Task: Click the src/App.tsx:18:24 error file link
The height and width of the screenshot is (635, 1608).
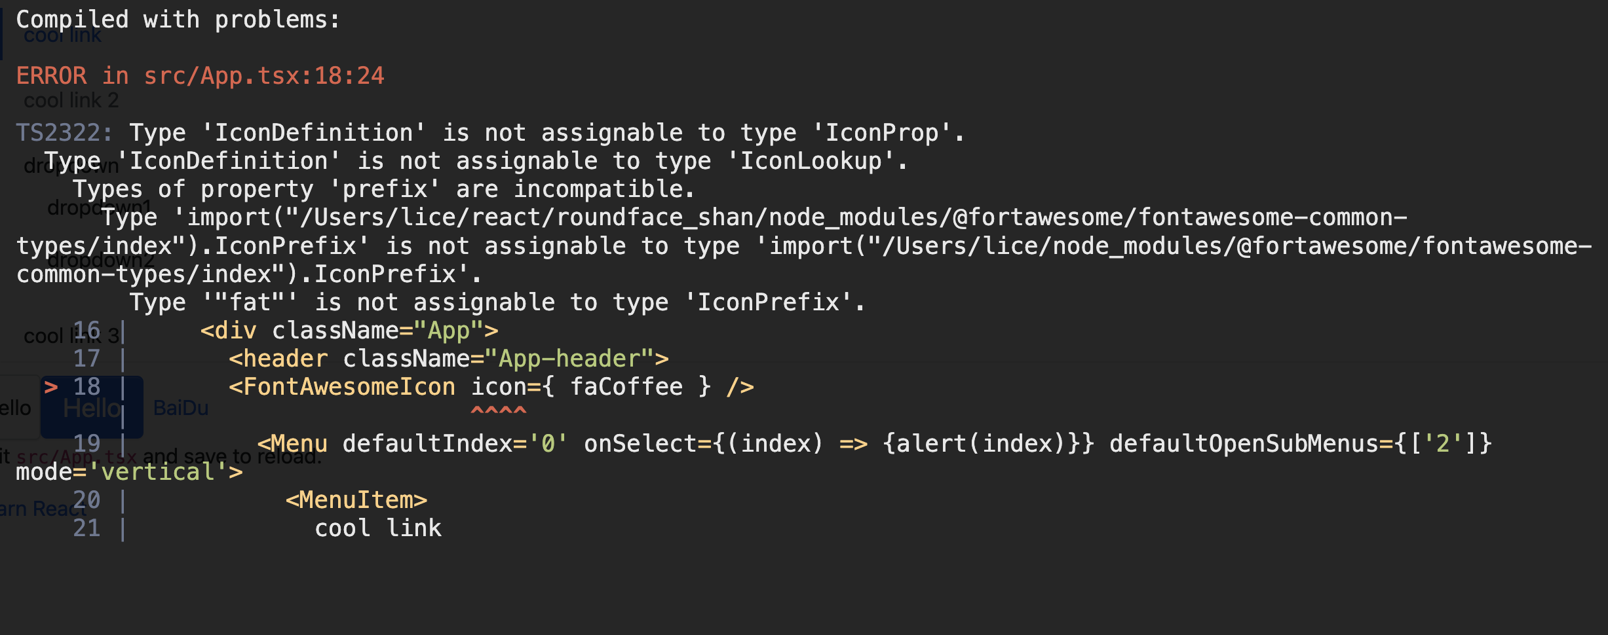Action: tap(263, 76)
